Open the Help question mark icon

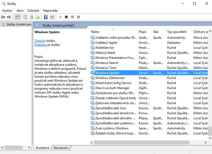coord(46,17)
